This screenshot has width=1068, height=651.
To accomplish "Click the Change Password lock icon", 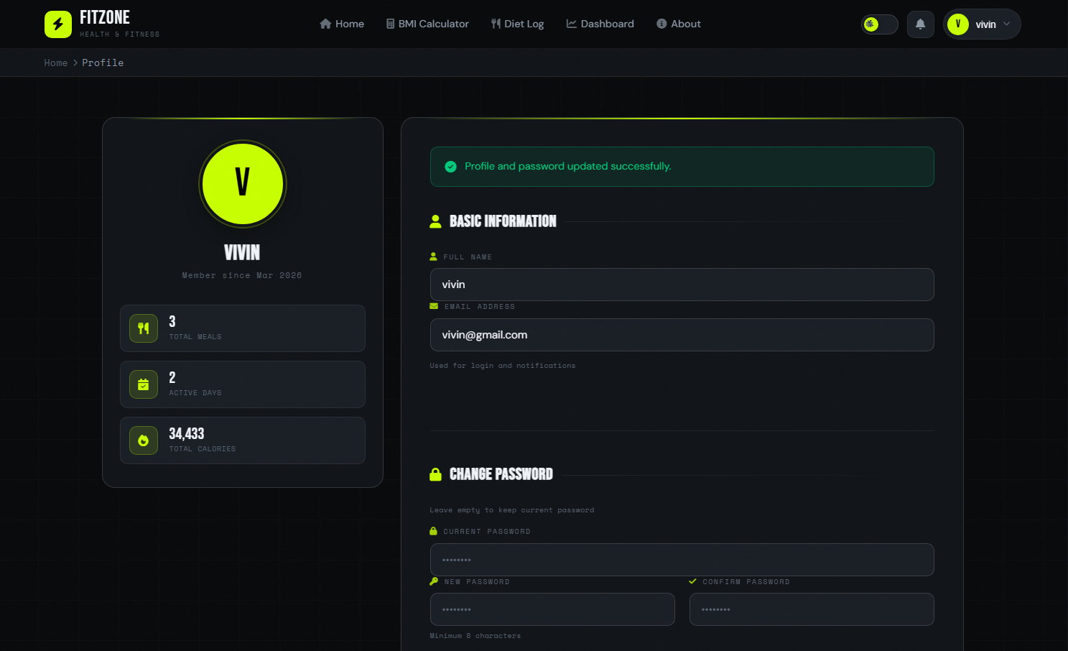I will tap(435, 474).
